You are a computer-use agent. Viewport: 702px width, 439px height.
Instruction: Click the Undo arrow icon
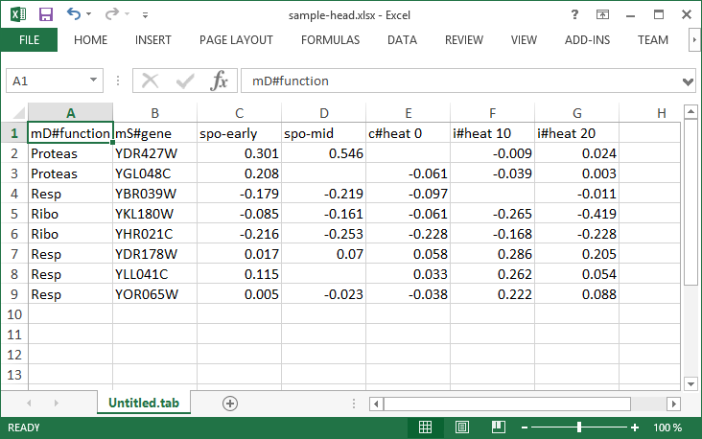click(75, 15)
